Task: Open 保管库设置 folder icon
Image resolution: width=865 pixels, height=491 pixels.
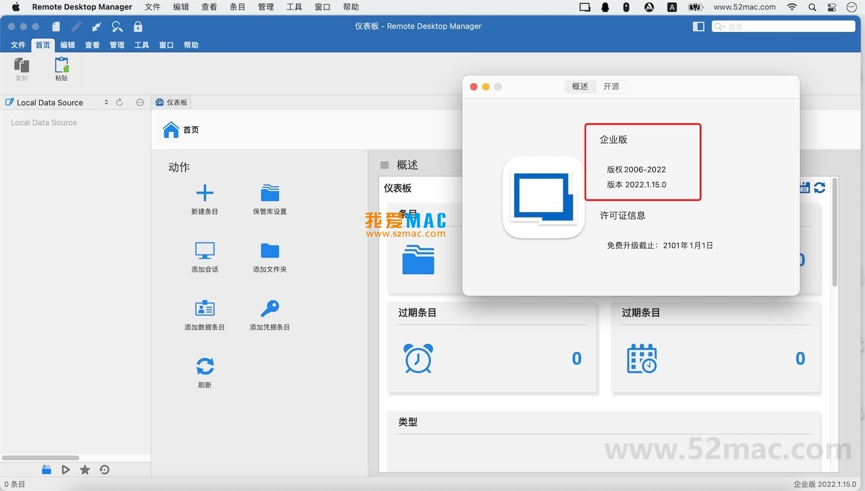Action: point(269,193)
